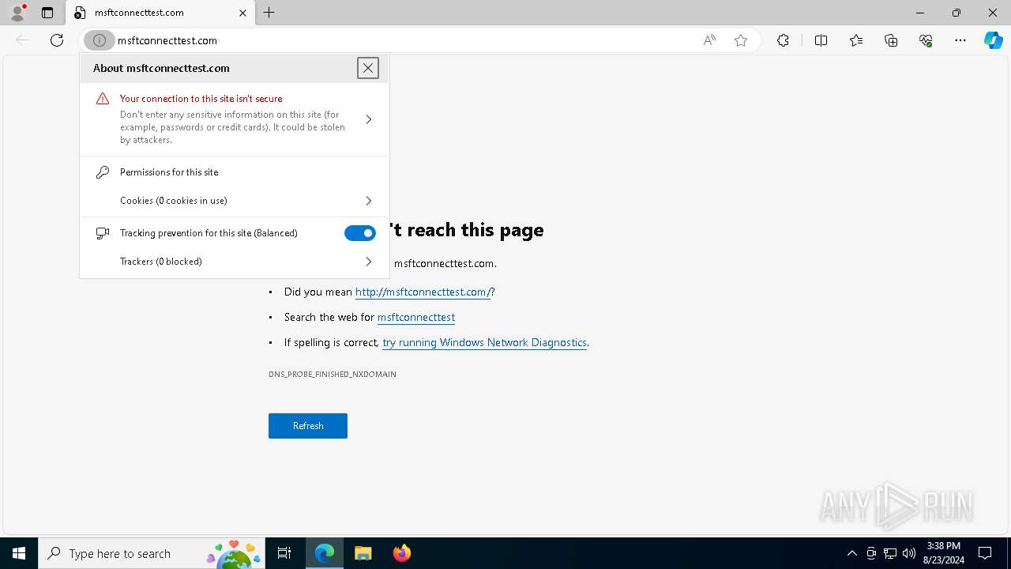Click DNS_PROBE_FINISHED_NXDOMAIN error code text
This screenshot has height=569, width=1011.
pyautogui.click(x=333, y=374)
